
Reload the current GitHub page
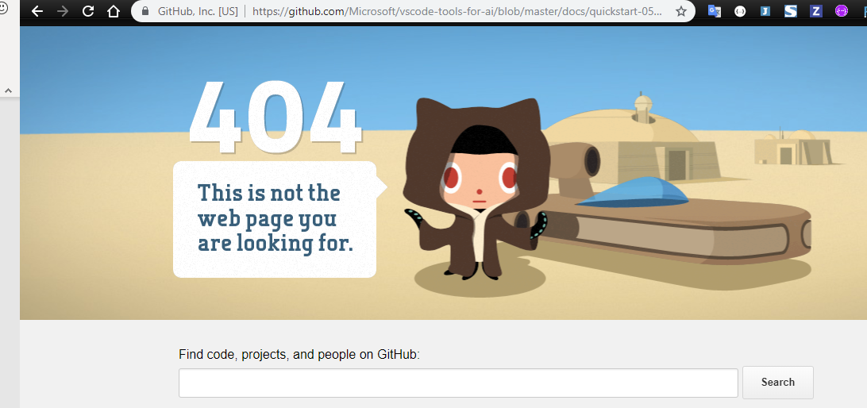(88, 11)
